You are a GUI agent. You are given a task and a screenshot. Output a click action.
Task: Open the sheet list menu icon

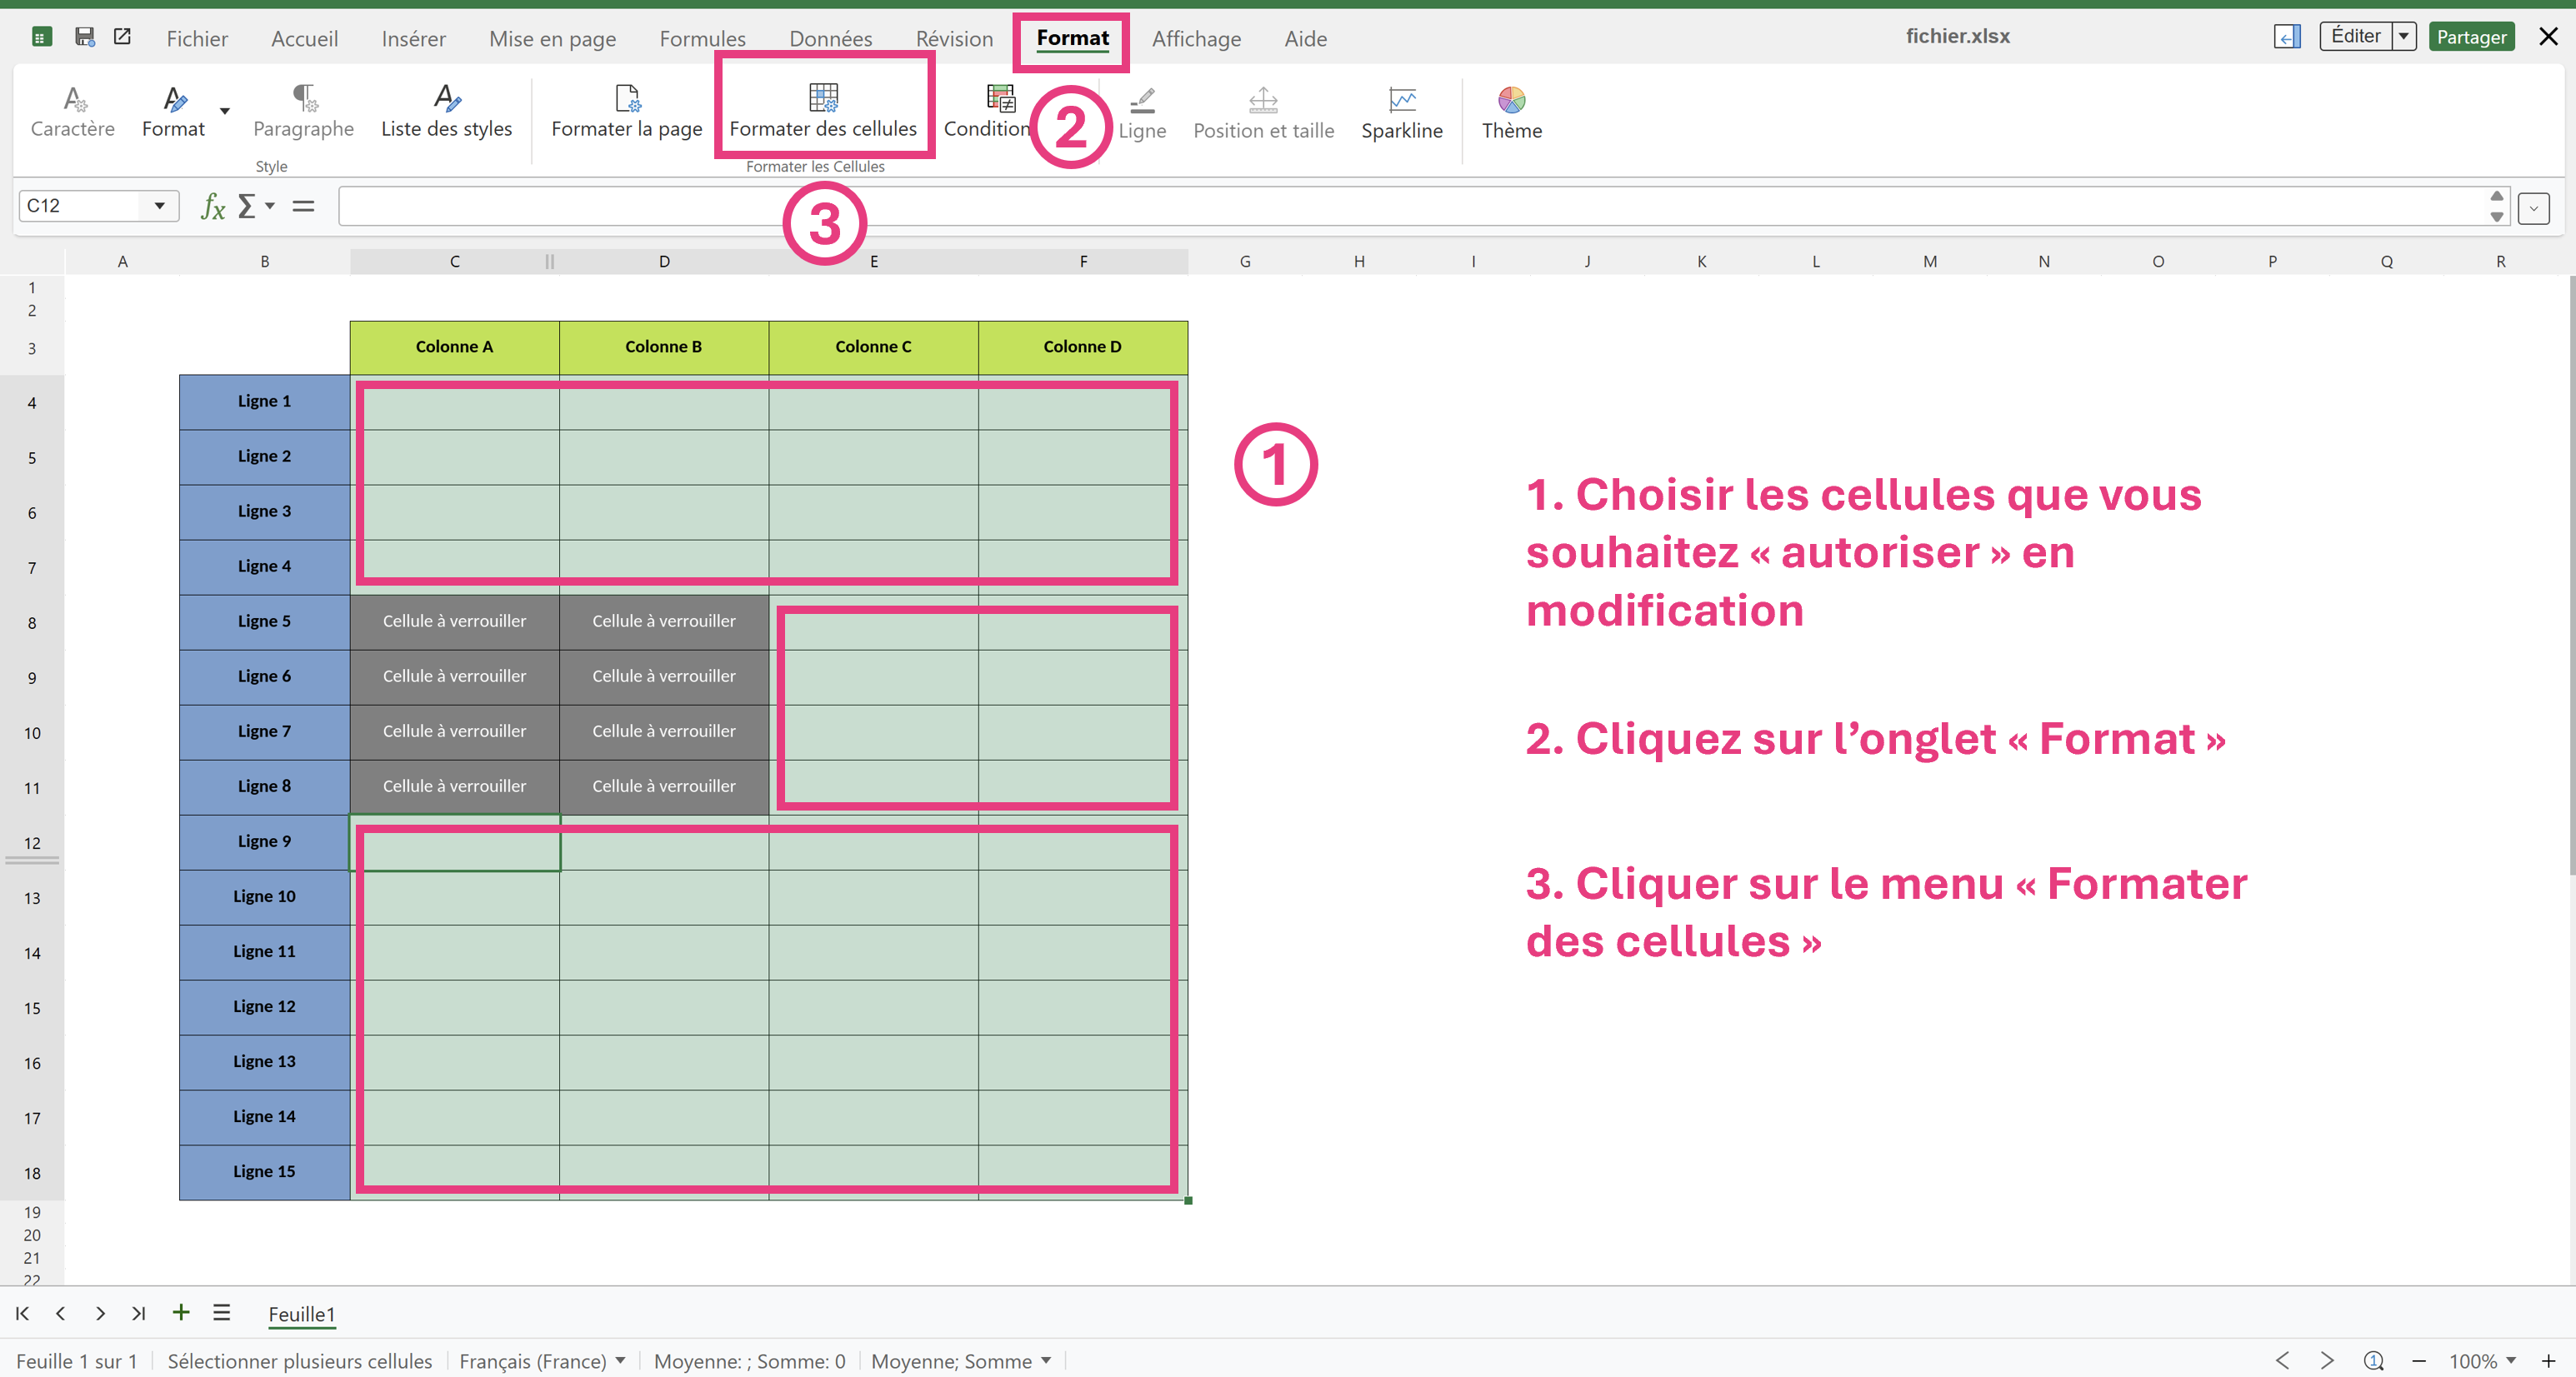(x=222, y=1312)
